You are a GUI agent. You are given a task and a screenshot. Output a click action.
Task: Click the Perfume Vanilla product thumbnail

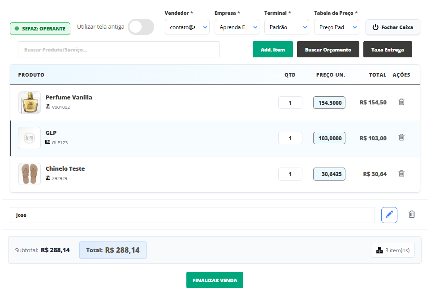[30, 103]
